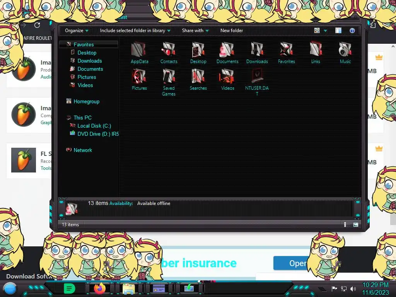This screenshot has height=297, width=396.
Task: Click Favorites in the navigation pane
Action: click(84, 44)
